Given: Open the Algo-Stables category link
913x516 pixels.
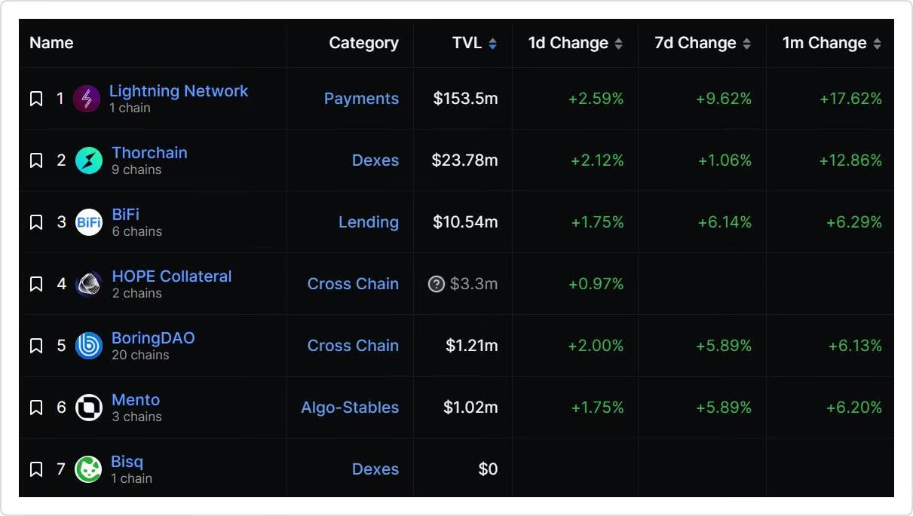Looking at the screenshot, I should [350, 408].
